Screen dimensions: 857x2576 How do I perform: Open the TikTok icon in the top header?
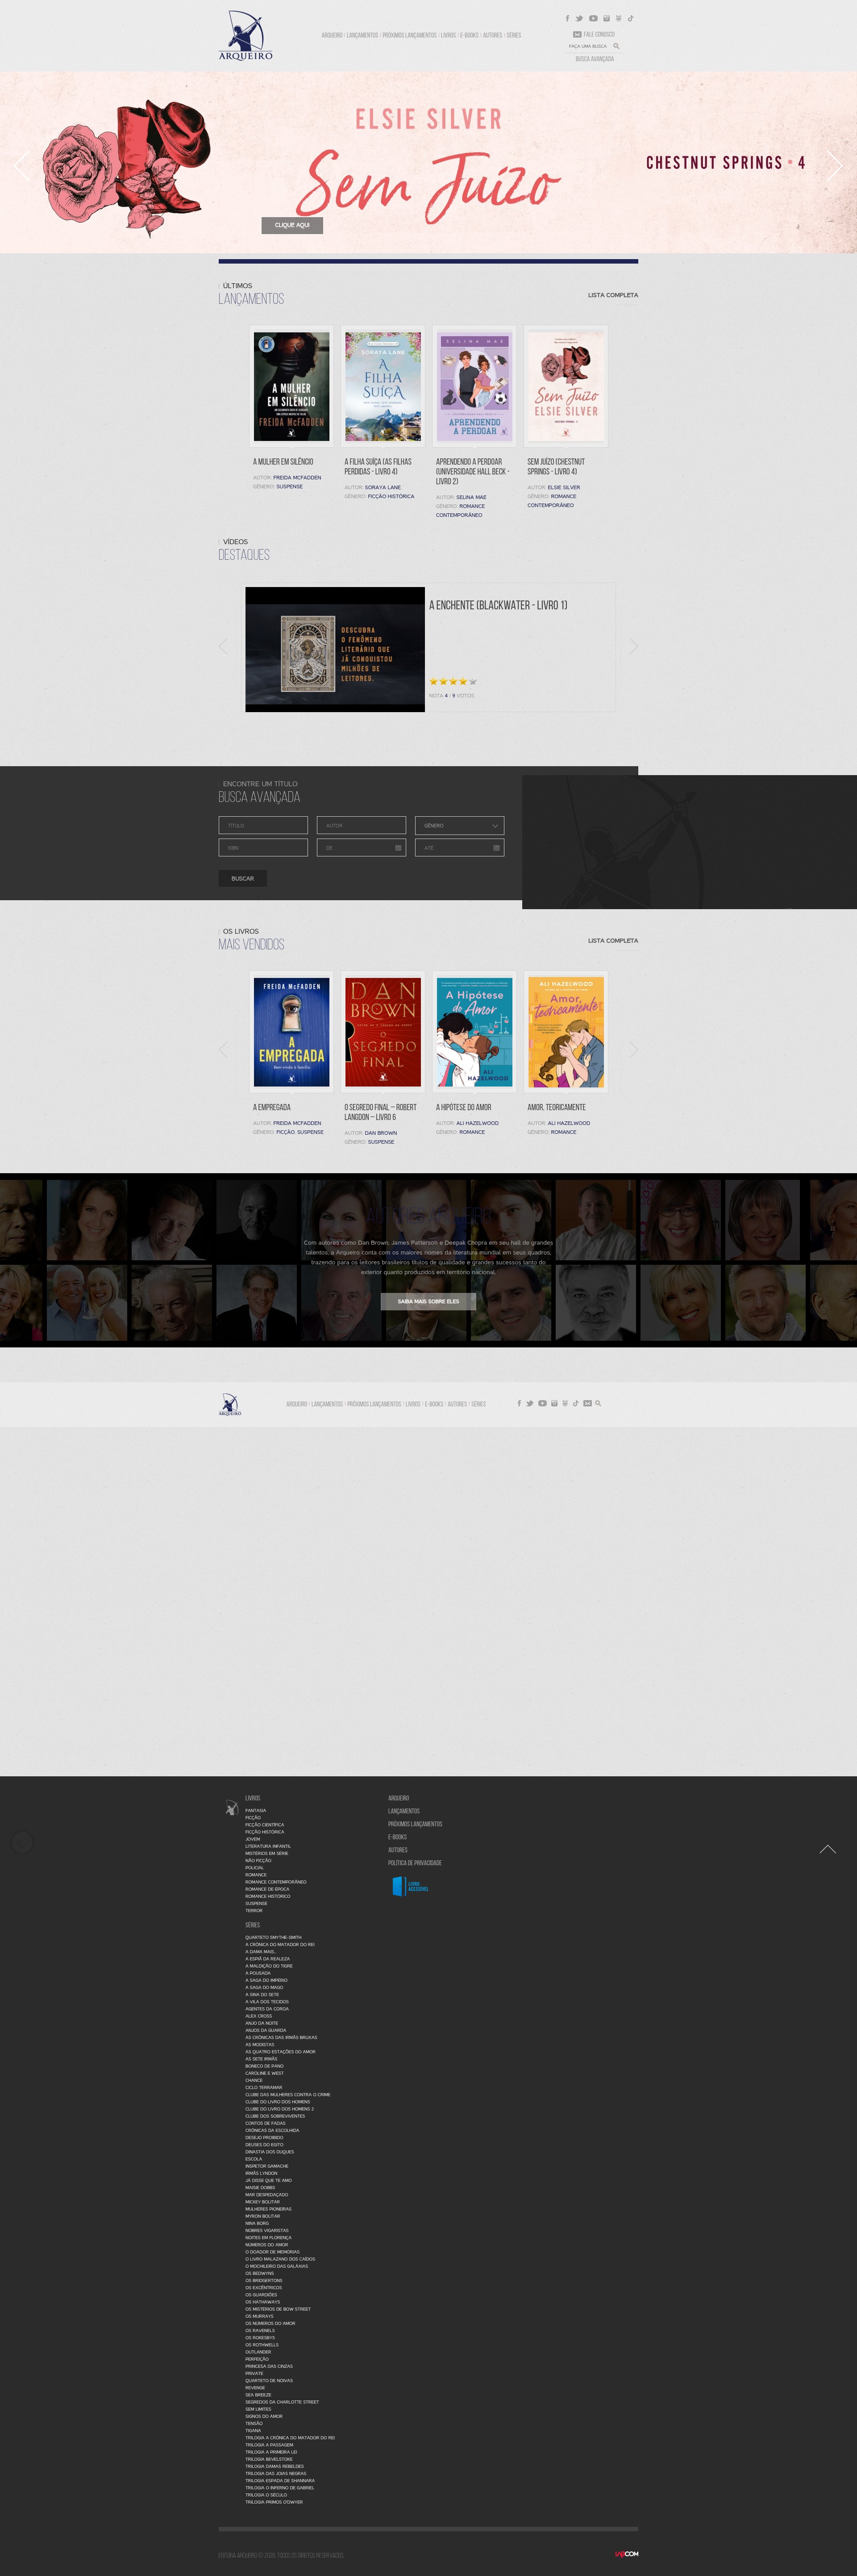[630, 18]
